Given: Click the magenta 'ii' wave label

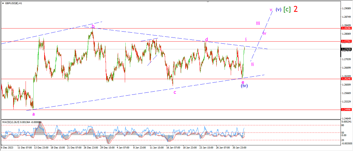Looking at the screenshot, I should click(x=252, y=64).
